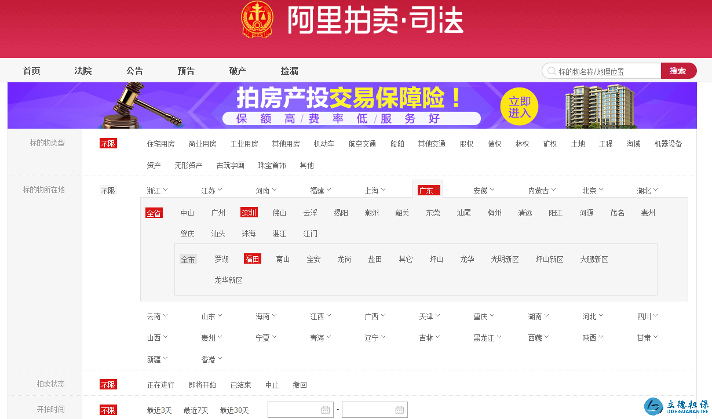Choose the 古玩字画 asset type
The width and height of the screenshot is (712, 419).
pos(231,165)
